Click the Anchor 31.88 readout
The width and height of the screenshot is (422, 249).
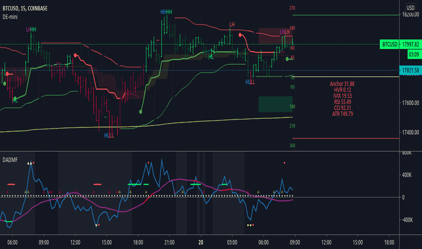point(342,84)
